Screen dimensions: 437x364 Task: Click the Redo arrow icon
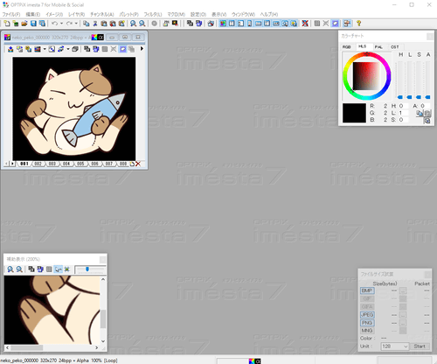pos(69,24)
